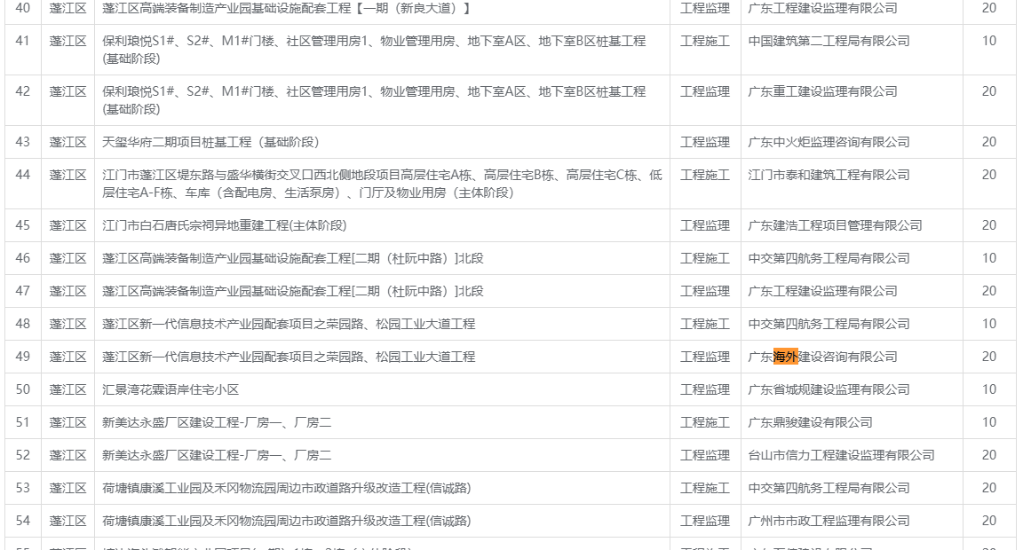
Task: Select 江门市泰和建筑工程有限公司 cell
Action: (x=829, y=175)
